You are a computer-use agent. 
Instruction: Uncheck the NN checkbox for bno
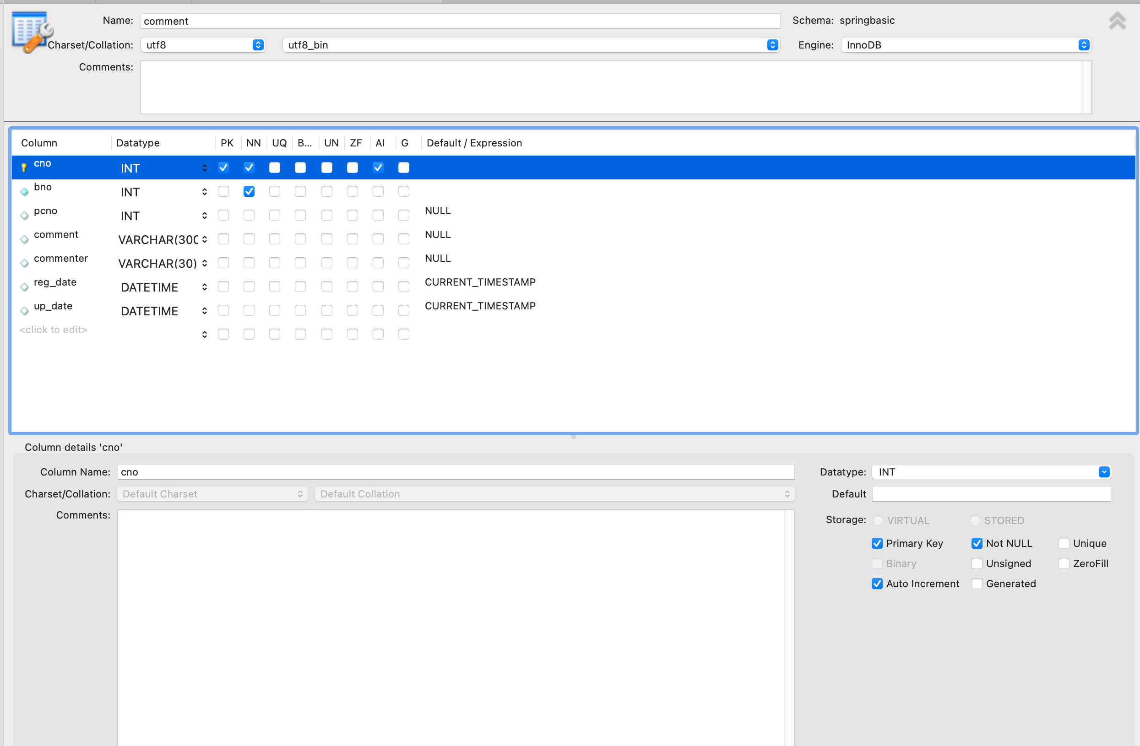[x=249, y=191]
